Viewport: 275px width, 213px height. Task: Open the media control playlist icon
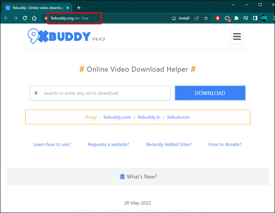click(x=246, y=18)
